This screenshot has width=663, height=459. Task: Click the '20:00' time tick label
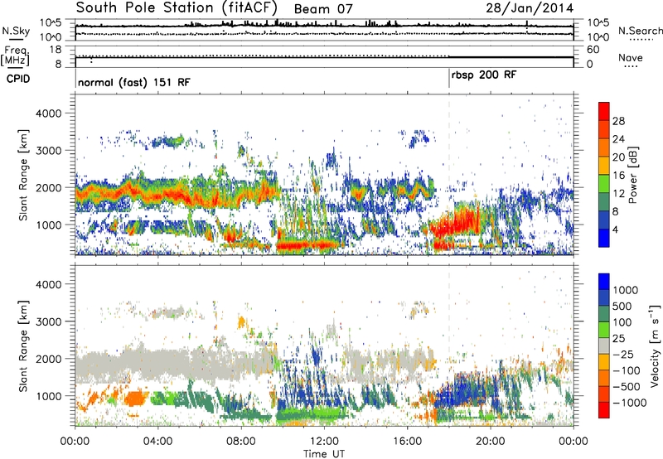(490, 442)
